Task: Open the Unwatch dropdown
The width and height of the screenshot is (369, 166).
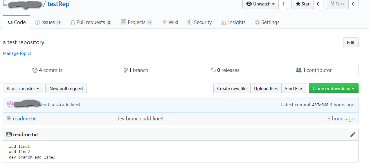Action: [260, 4]
